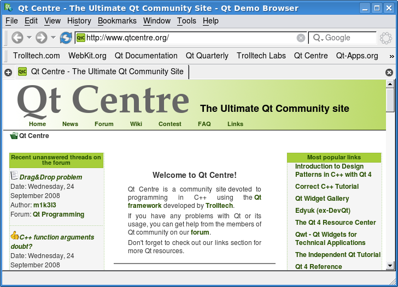The image size is (398, 287).
Task: Open the back history dropdown arrow
Action: tap(29, 38)
